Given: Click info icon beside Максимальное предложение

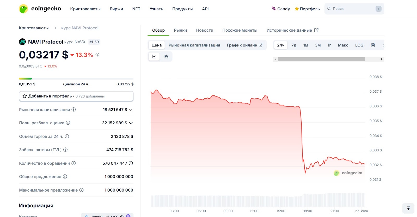Looking at the screenshot, I should (x=82, y=190).
